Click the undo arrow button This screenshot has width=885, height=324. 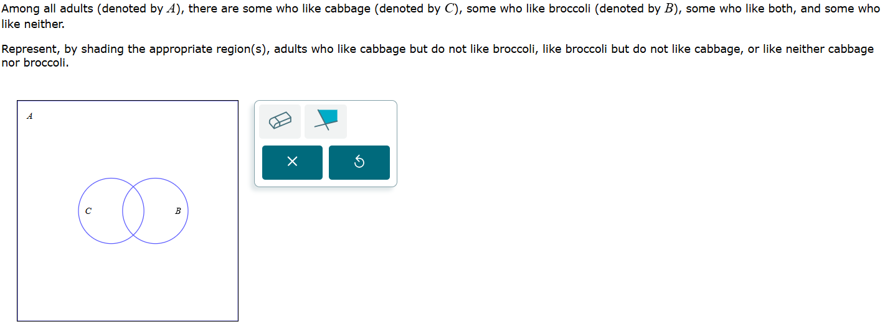(359, 162)
